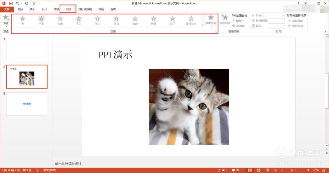The image size is (329, 173).
Task: Select slide 3 thumbnail
Action: point(27,104)
